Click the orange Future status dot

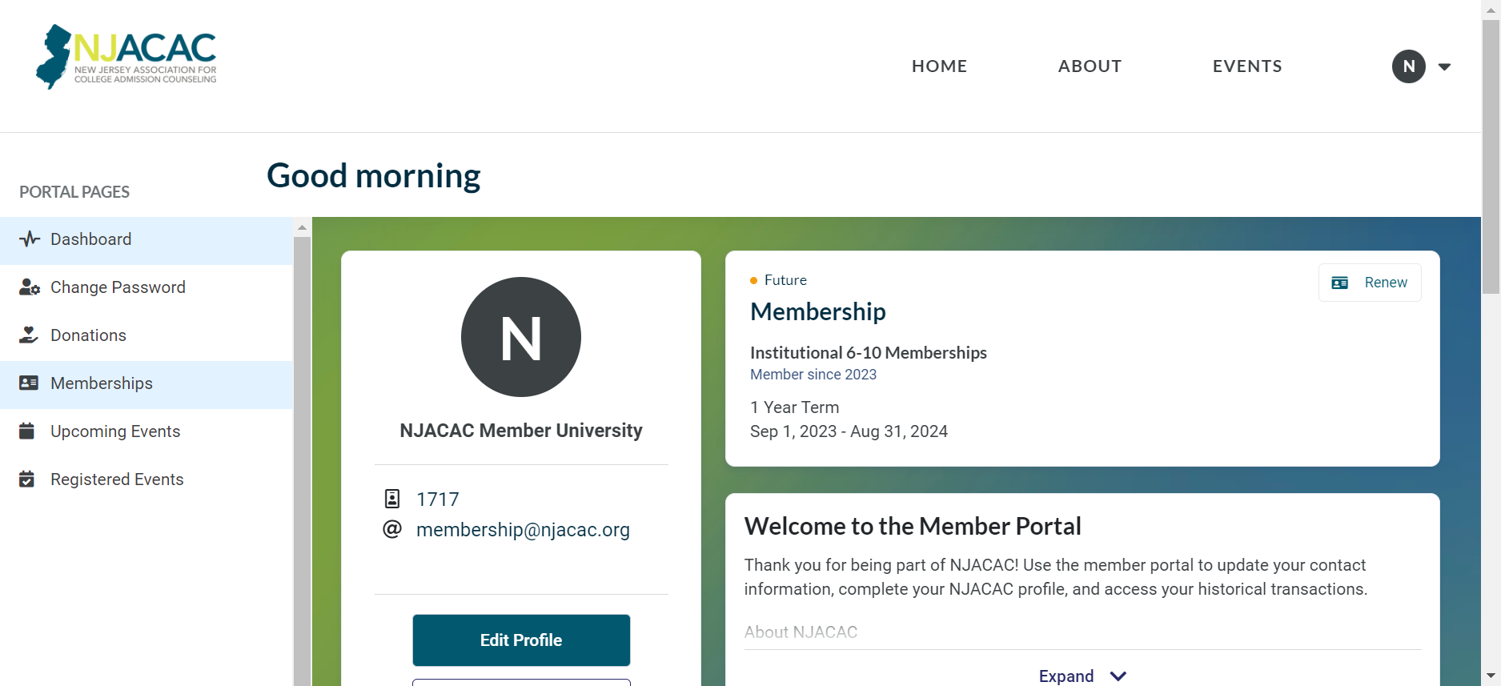click(753, 280)
